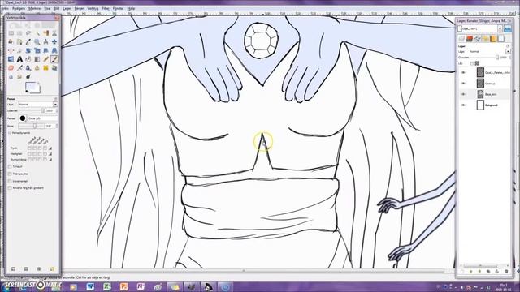Open the Arkiv menu
Screen dimensions: 520x292
click(x=5, y=9)
